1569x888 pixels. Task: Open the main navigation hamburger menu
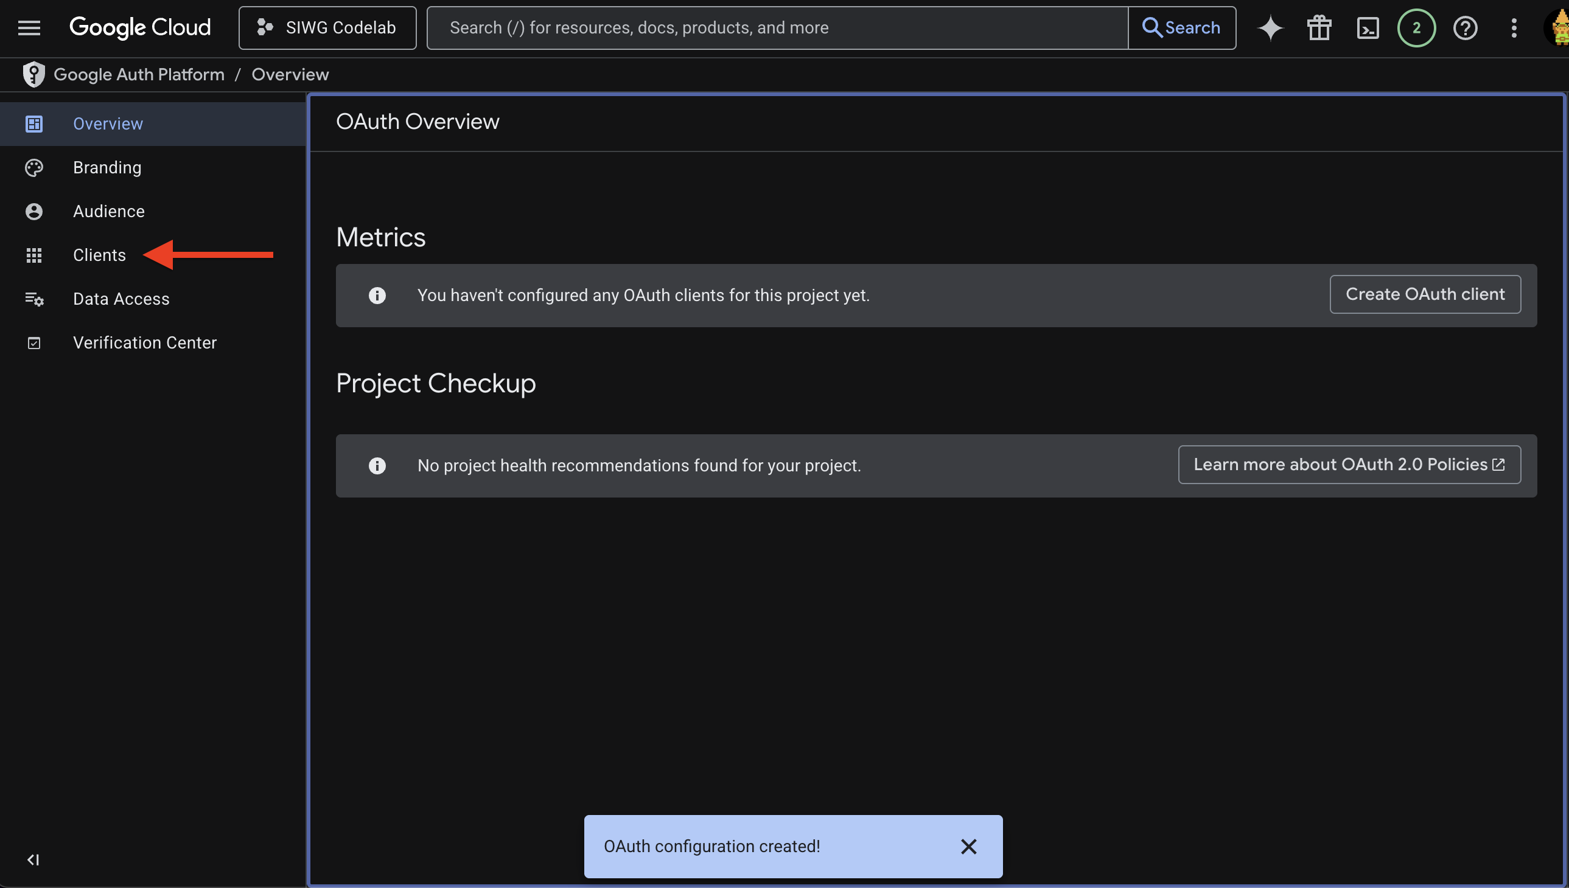tap(29, 27)
